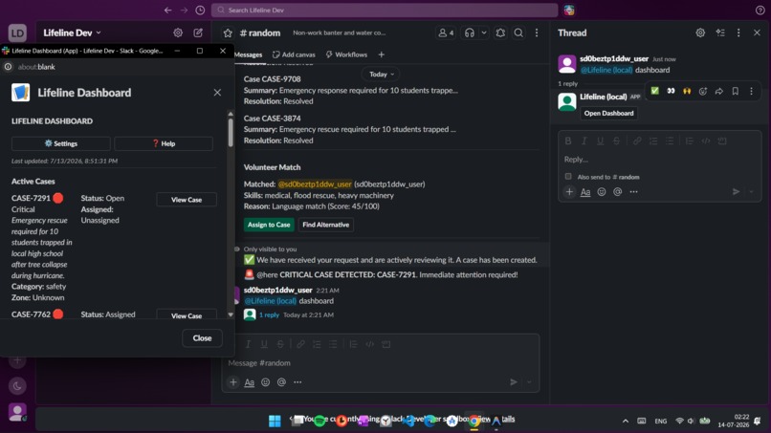Switch to Messages tab
The height and width of the screenshot is (433, 771).
click(x=249, y=54)
